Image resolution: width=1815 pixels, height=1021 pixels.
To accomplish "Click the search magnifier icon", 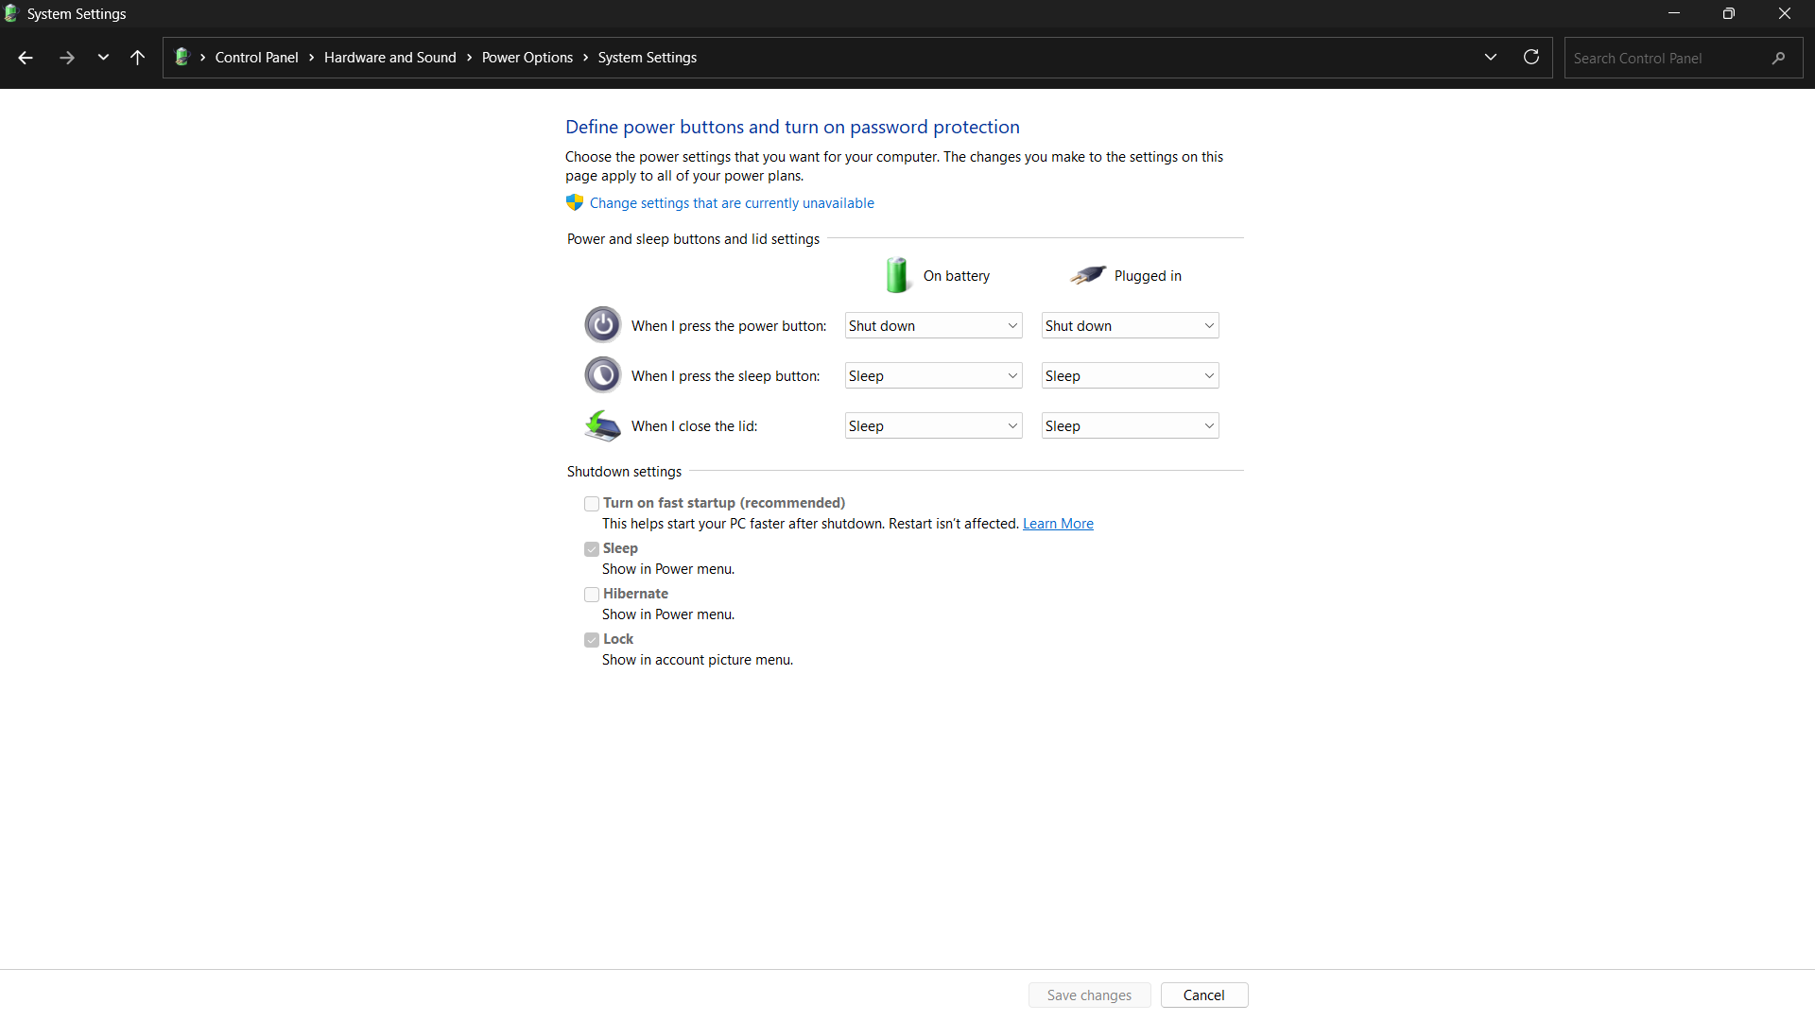I will [x=1778, y=58].
